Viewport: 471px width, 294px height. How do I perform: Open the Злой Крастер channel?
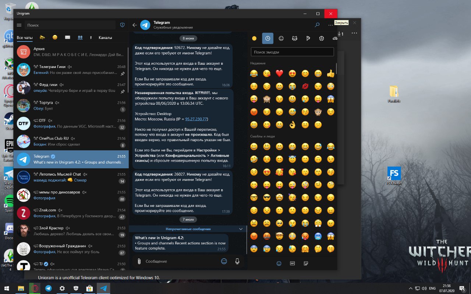pyautogui.click(x=71, y=231)
